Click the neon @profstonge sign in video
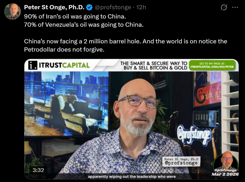Image resolution: width=245 pixels, height=182 pixels. coord(194,135)
